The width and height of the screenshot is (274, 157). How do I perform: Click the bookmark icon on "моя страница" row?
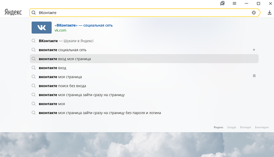[x=254, y=76]
